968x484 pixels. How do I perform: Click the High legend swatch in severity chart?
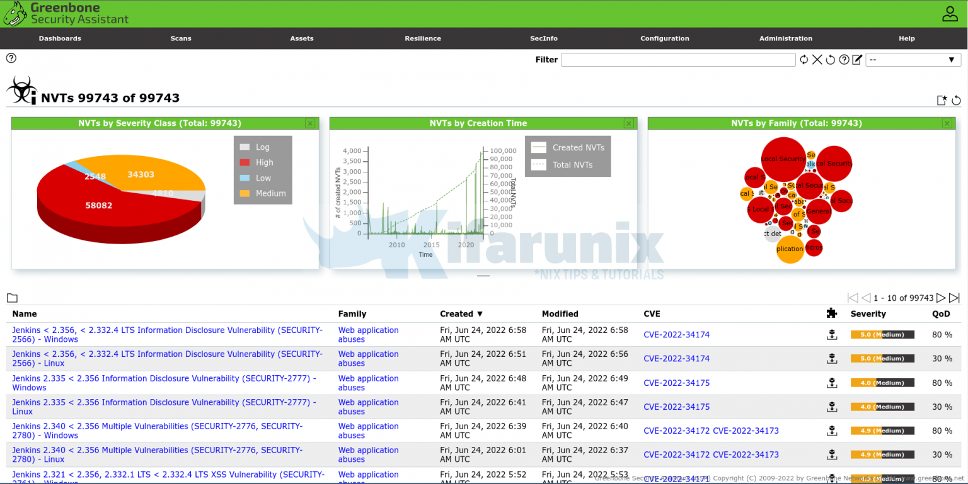pos(245,162)
